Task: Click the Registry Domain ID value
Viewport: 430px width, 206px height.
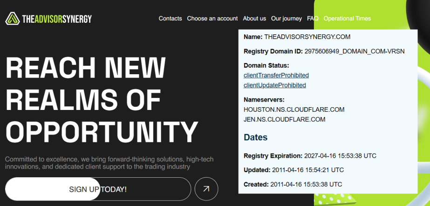Action: tap(355, 51)
